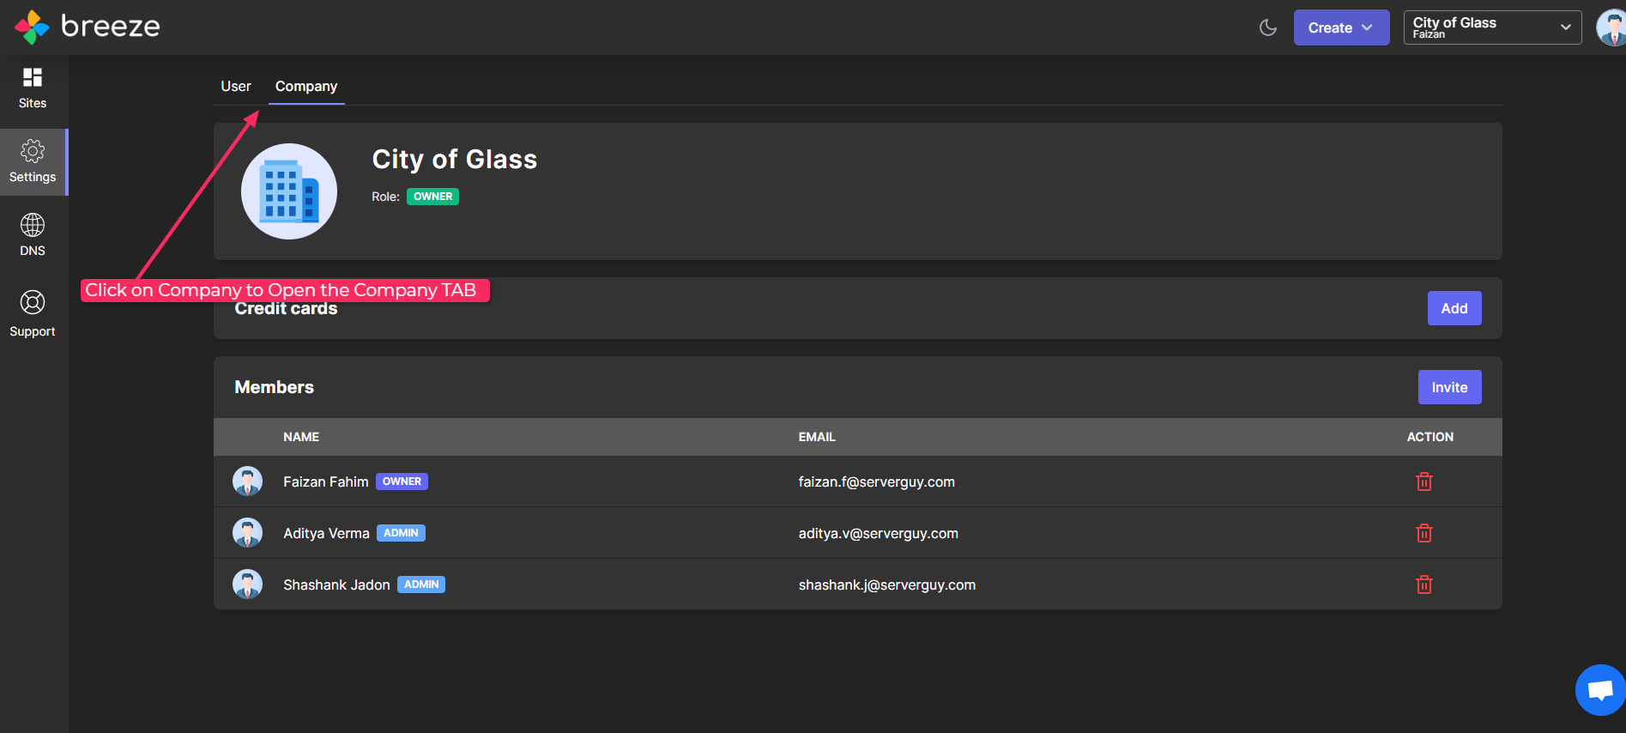Click Shashank Jadon's profile picture

point(247,585)
